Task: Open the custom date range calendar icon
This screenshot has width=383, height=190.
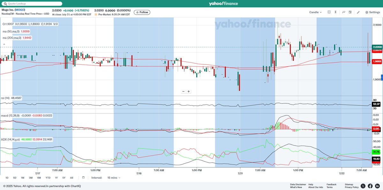Action: pyautogui.click(x=83, y=178)
